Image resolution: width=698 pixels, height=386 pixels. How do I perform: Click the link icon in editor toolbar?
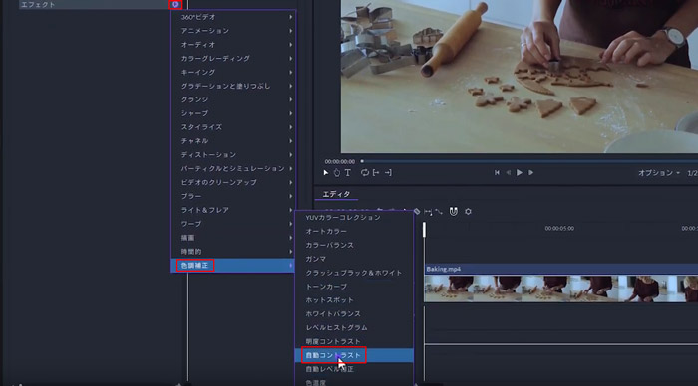[439, 212]
